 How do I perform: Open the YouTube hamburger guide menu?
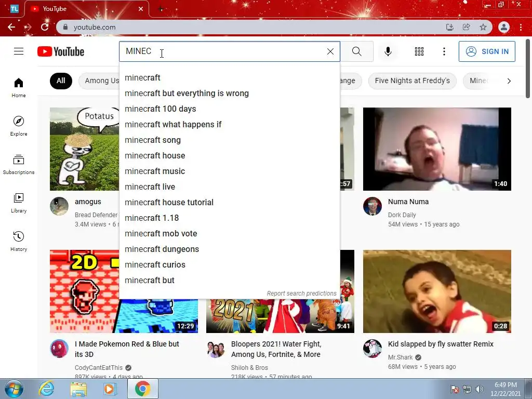[19, 51]
